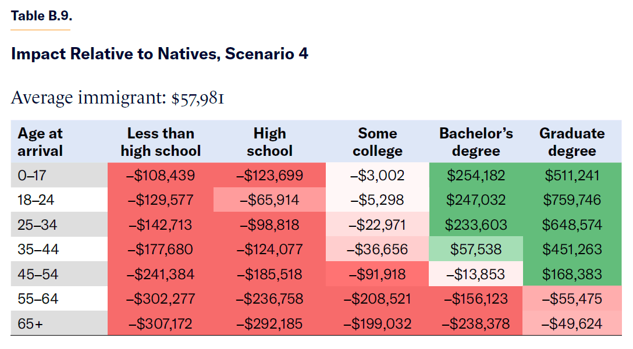Click the –$65,914 high school cell
This screenshot has height=349, width=633.
click(269, 200)
